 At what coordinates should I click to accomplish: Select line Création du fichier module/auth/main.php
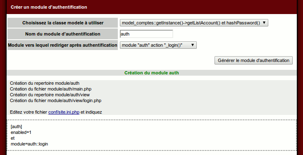click(x=50, y=89)
